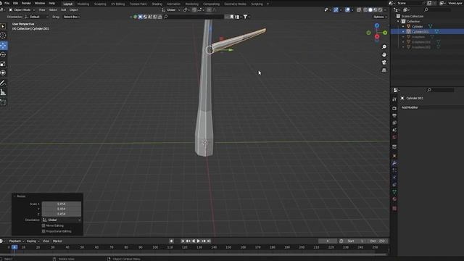This screenshot has width=464, height=261.
Task: Open the Keying dropdown in timeline
Action: click(33, 241)
